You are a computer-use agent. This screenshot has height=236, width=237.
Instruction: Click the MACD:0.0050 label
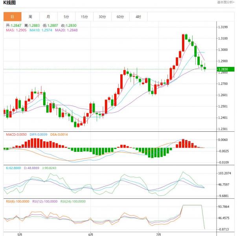tap(17, 135)
